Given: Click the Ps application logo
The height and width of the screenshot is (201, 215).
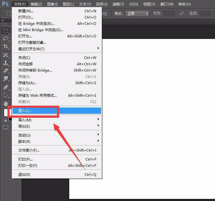Looking at the screenshot, I should point(5,4).
